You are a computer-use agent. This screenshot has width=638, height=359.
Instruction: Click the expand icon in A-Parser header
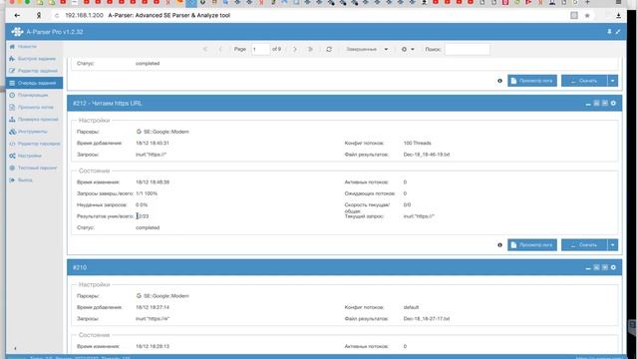point(618,31)
